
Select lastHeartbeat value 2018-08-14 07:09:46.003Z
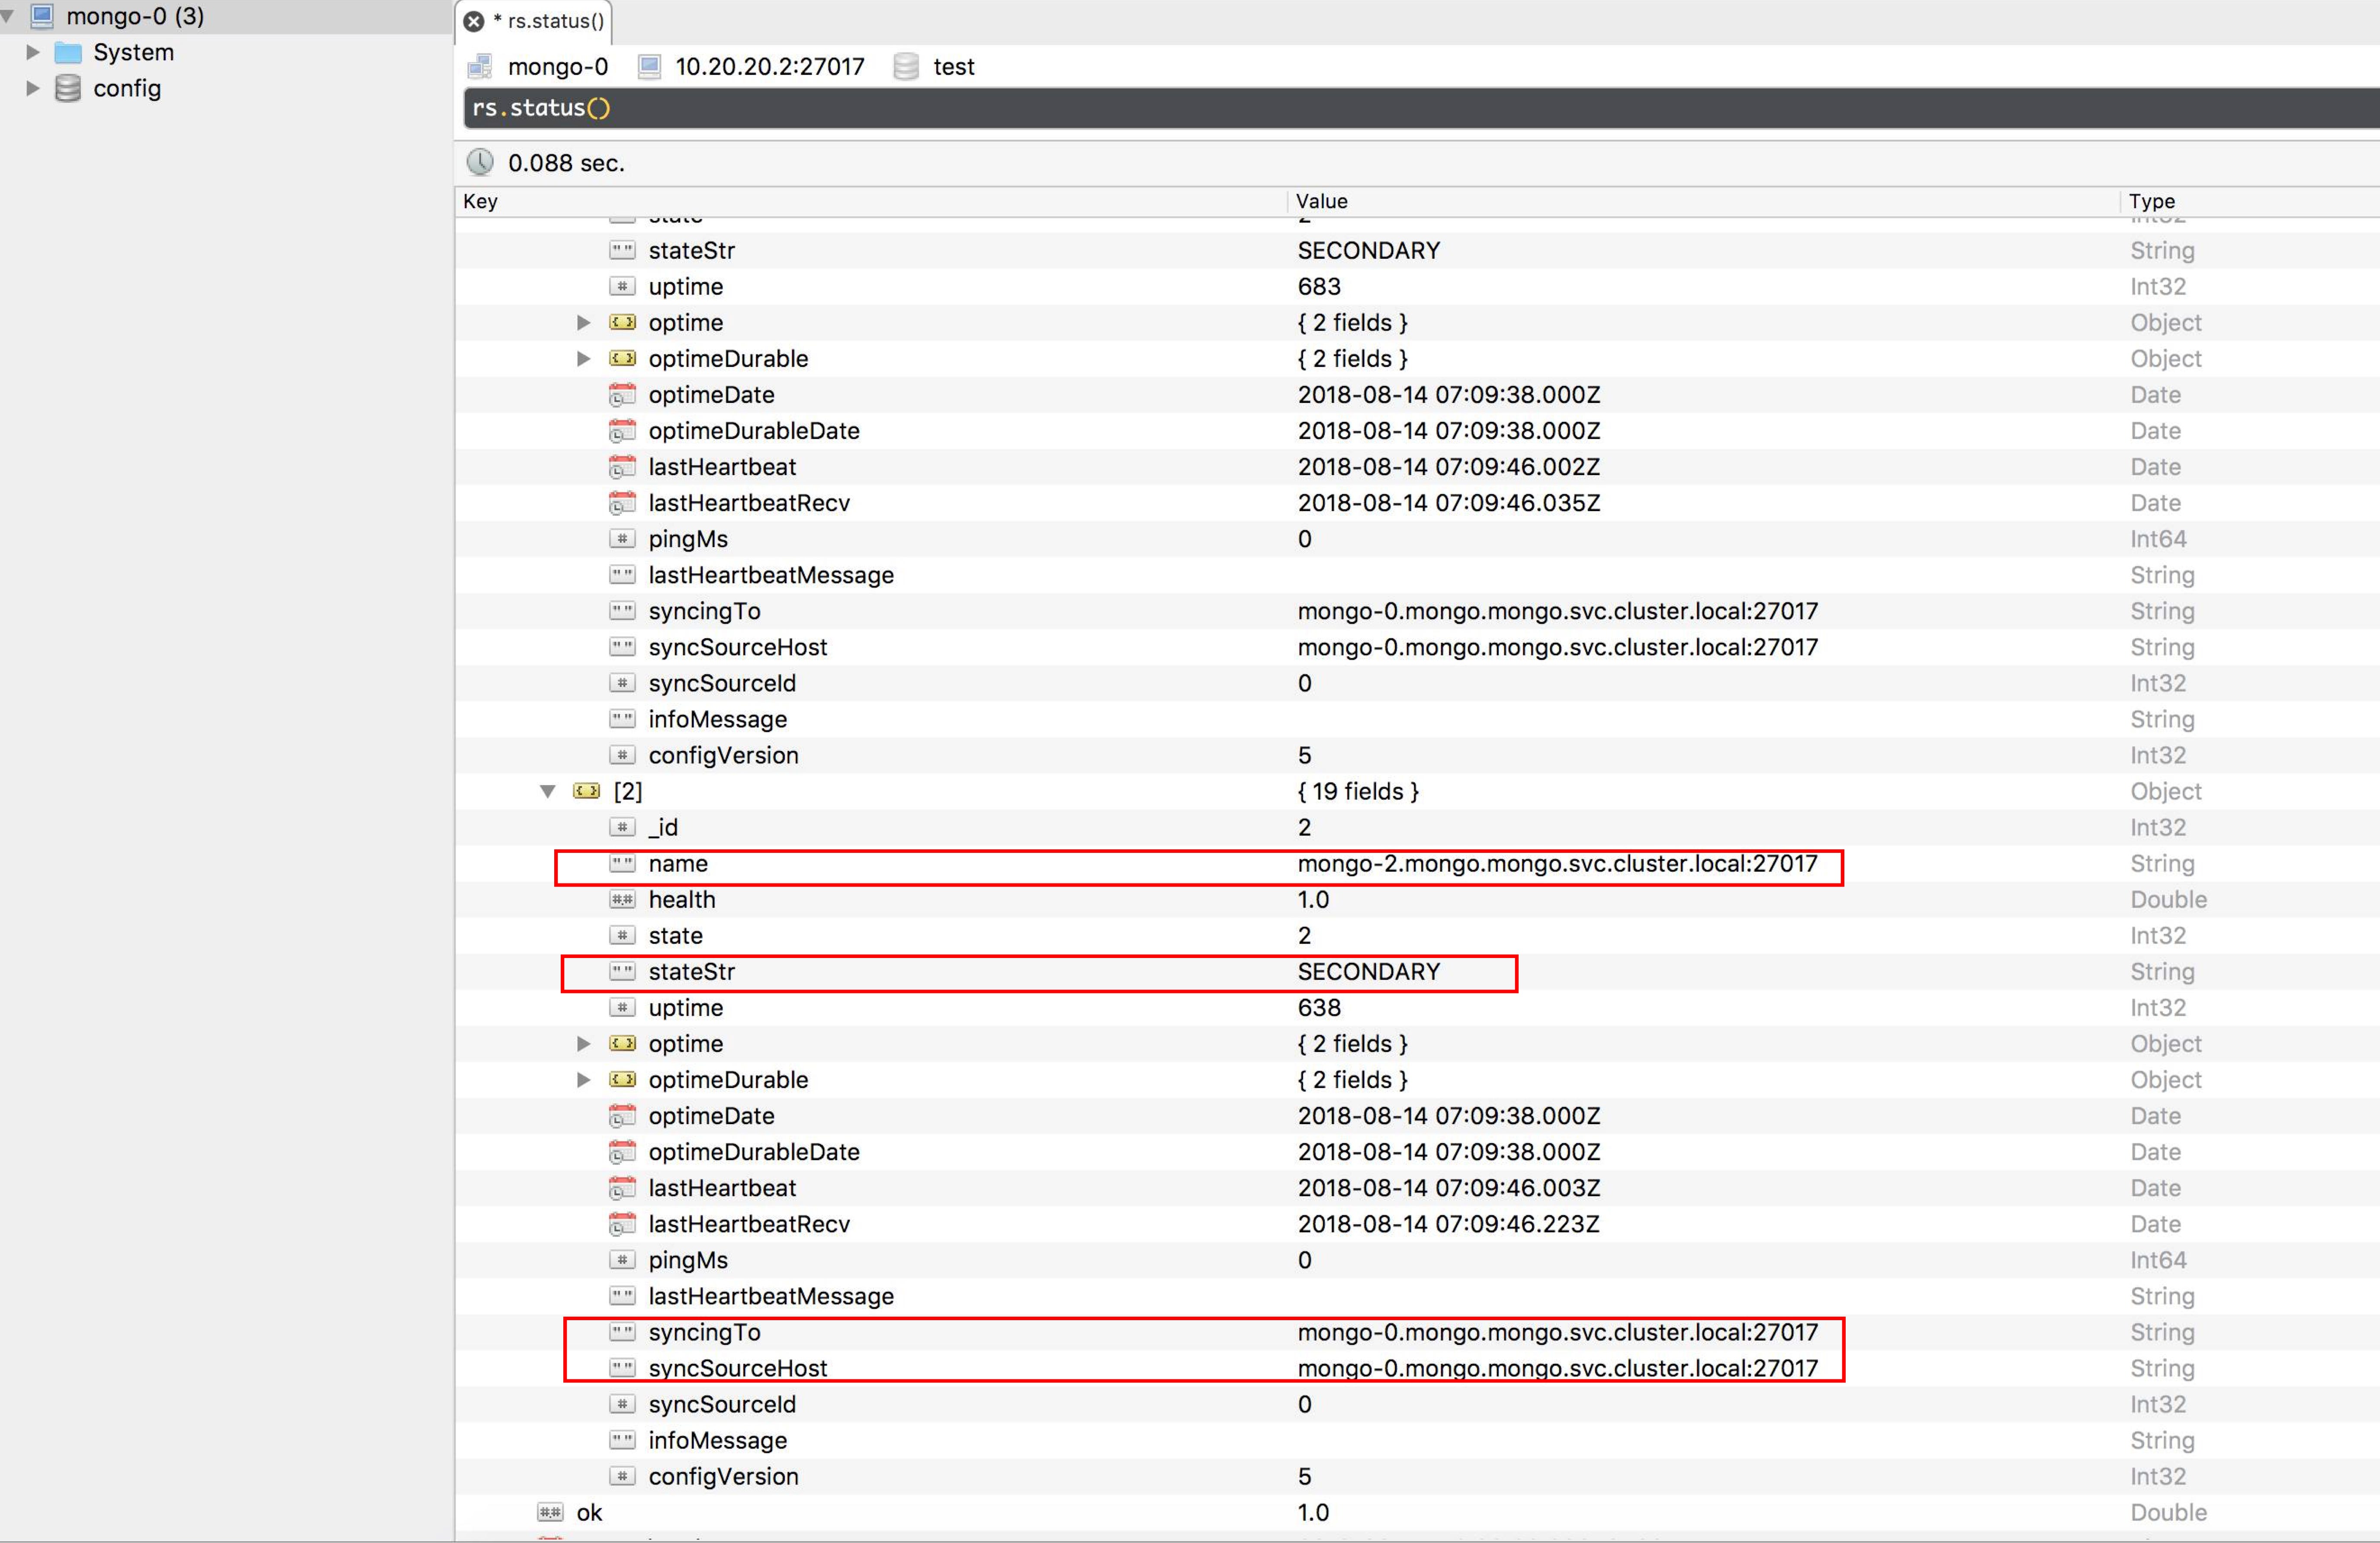click(1448, 1188)
